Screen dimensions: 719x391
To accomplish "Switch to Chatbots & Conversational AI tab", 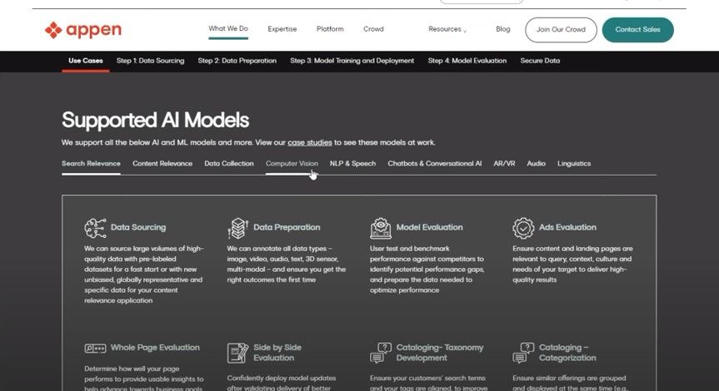I will (435, 163).
